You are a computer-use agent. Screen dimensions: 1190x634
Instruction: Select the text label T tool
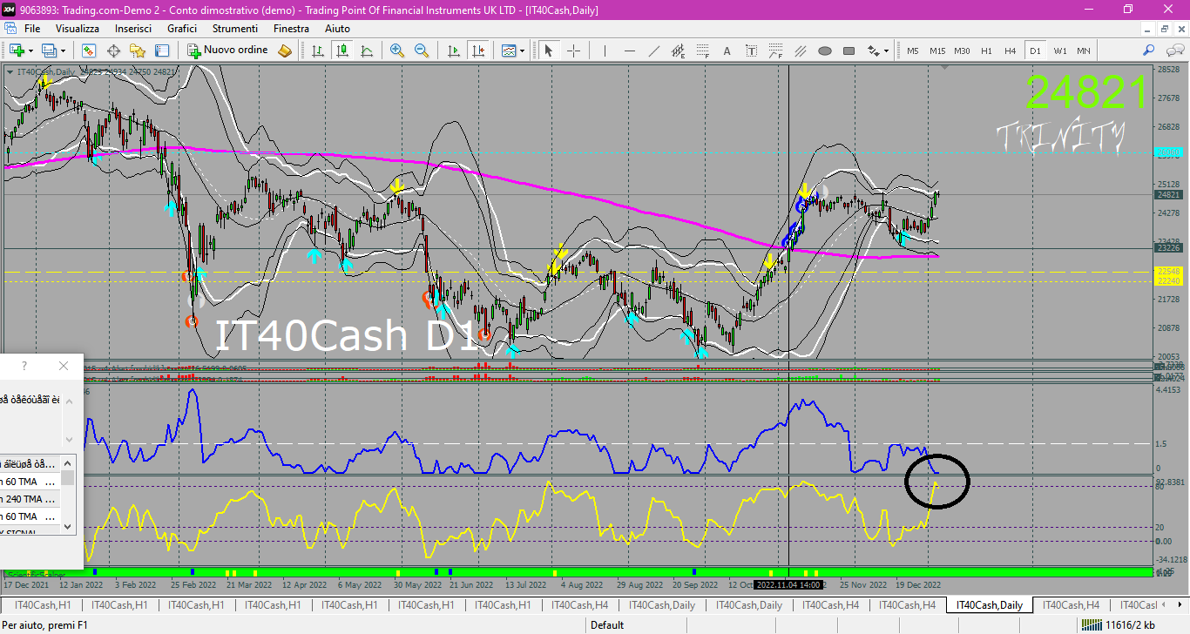pos(752,51)
